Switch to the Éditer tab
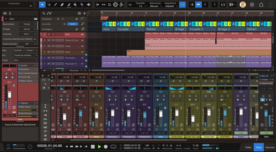This screenshot has width=276, height=152. [x=248, y=147]
